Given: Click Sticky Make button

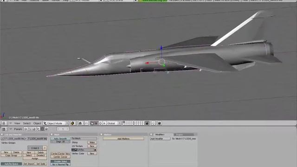Looking at the screenshot, I should tap(92, 142).
